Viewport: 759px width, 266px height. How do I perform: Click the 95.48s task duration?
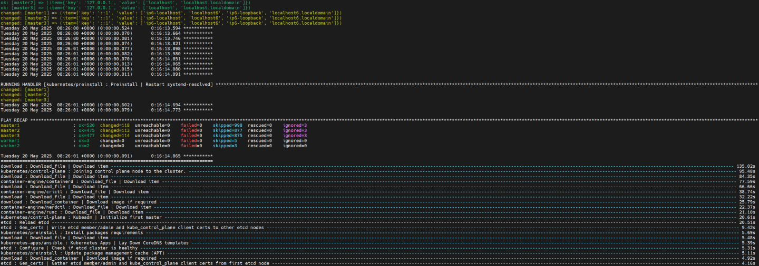(747, 171)
